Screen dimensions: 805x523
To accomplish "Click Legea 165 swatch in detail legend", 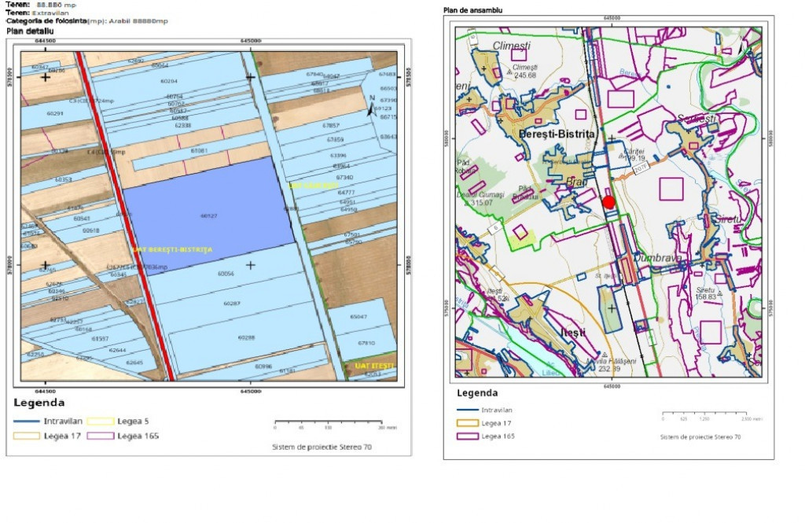I will tap(100, 436).
